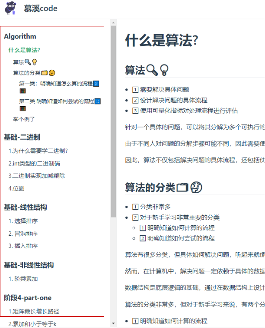Open the 举个例子 sidebar link
The image size is (265, 328).
(24, 119)
